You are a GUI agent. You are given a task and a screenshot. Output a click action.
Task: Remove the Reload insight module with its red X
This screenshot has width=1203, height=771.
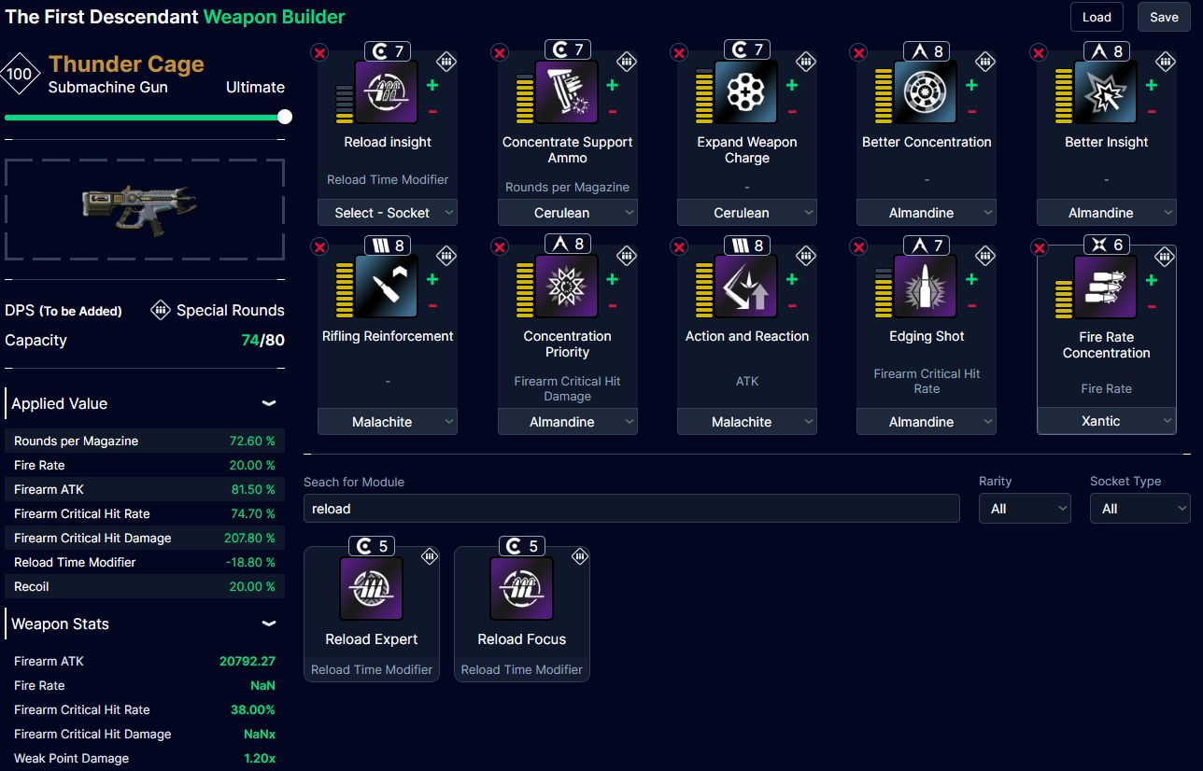tap(319, 52)
